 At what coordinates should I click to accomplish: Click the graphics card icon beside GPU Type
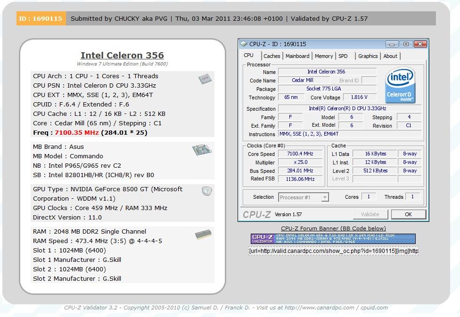tap(207, 191)
